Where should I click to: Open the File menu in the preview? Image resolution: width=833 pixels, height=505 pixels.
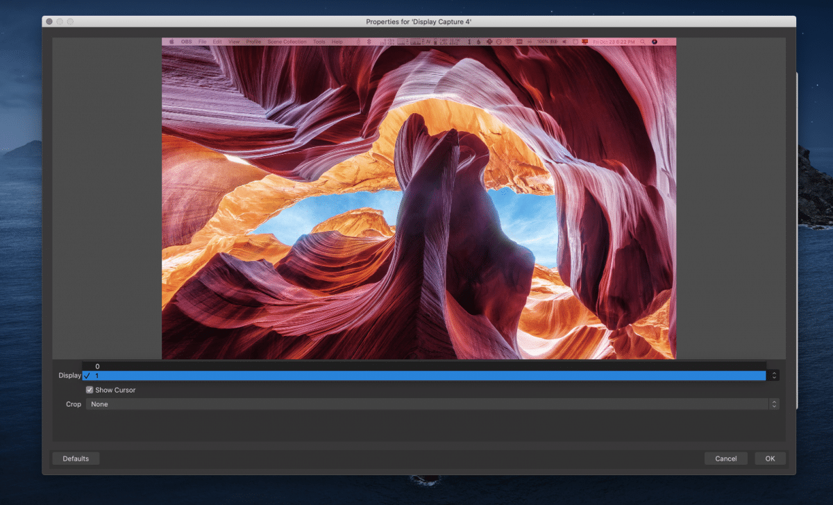point(202,41)
